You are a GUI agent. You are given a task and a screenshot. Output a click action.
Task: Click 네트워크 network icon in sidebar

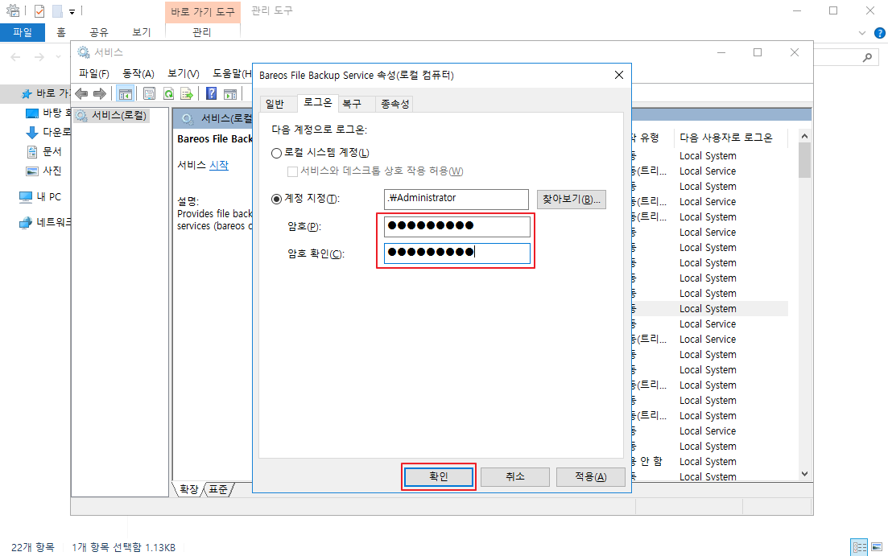[x=26, y=223]
